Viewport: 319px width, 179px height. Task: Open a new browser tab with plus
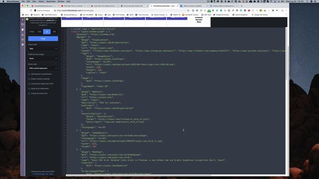click(241, 6)
